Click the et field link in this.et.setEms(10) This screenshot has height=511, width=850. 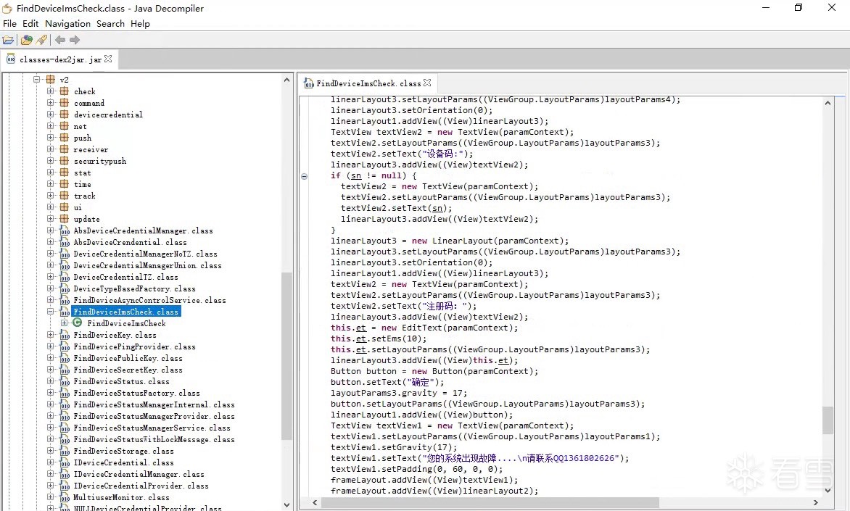360,338
